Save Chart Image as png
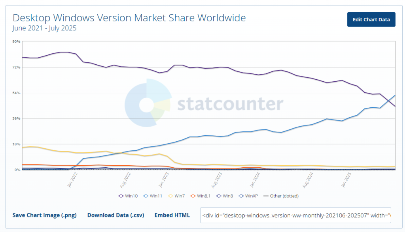 tap(44, 215)
